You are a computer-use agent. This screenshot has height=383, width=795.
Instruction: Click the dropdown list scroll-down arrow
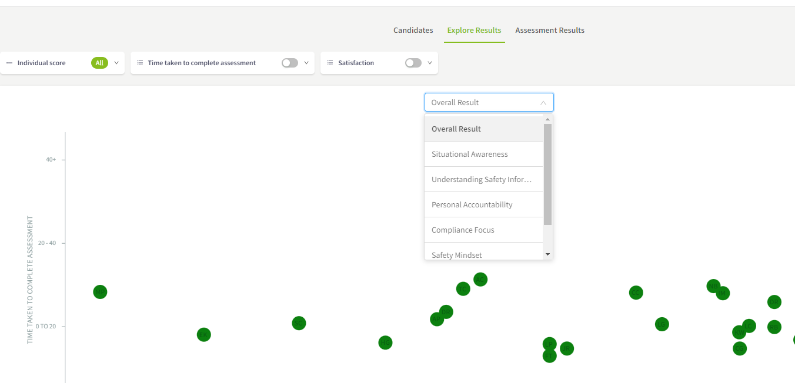coord(547,254)
